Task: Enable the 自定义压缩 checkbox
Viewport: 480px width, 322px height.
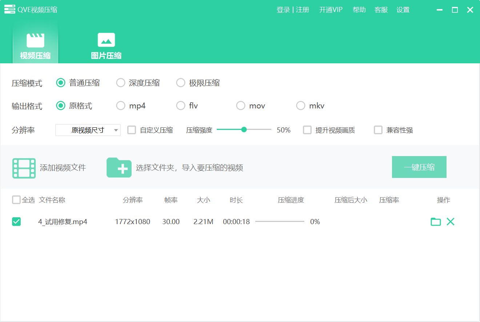Action: tap(132, 130)
